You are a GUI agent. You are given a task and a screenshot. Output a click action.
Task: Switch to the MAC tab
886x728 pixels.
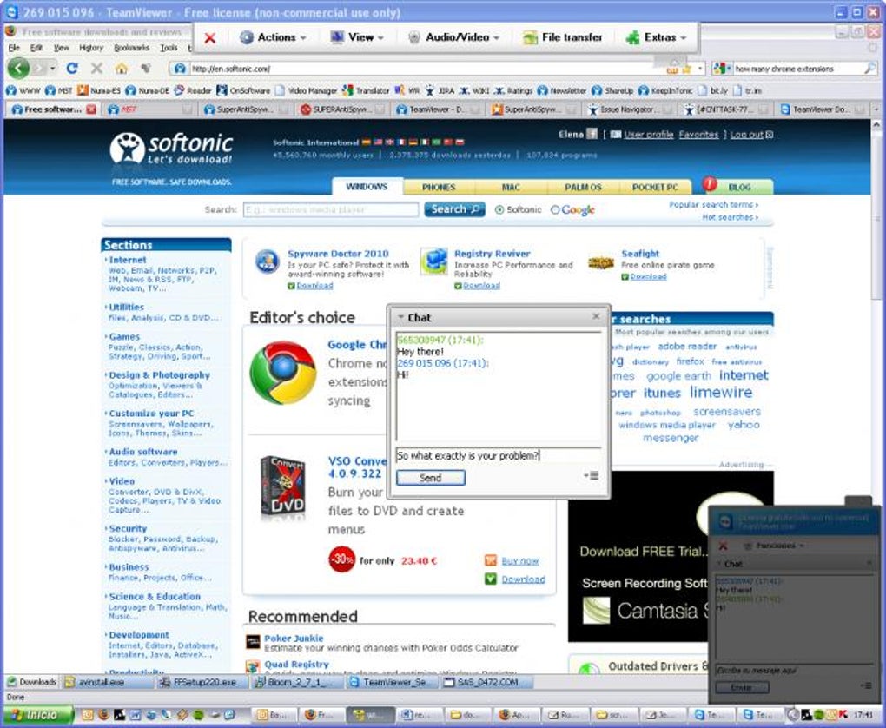point(511,187)
